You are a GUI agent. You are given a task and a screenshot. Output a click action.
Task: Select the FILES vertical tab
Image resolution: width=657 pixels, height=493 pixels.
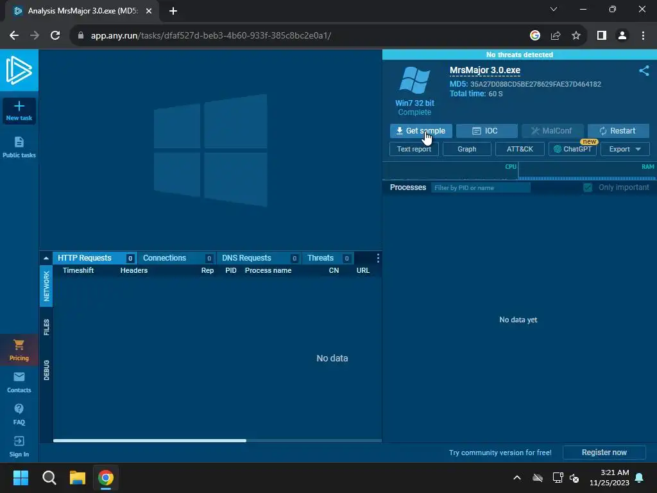point(46,327)
